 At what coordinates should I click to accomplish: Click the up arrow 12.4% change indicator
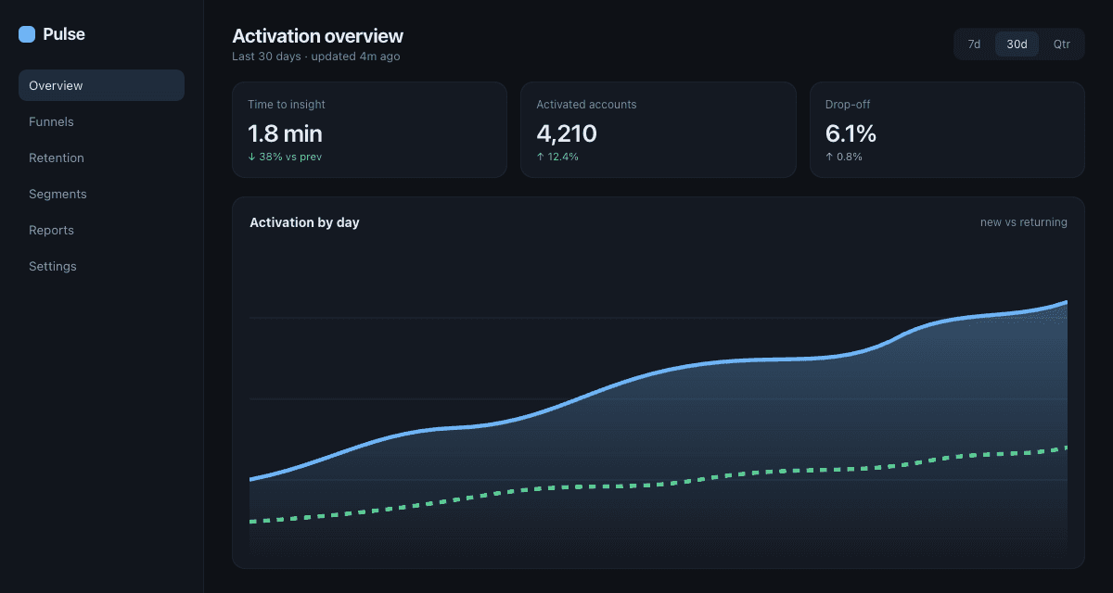[x=557, y=157]
